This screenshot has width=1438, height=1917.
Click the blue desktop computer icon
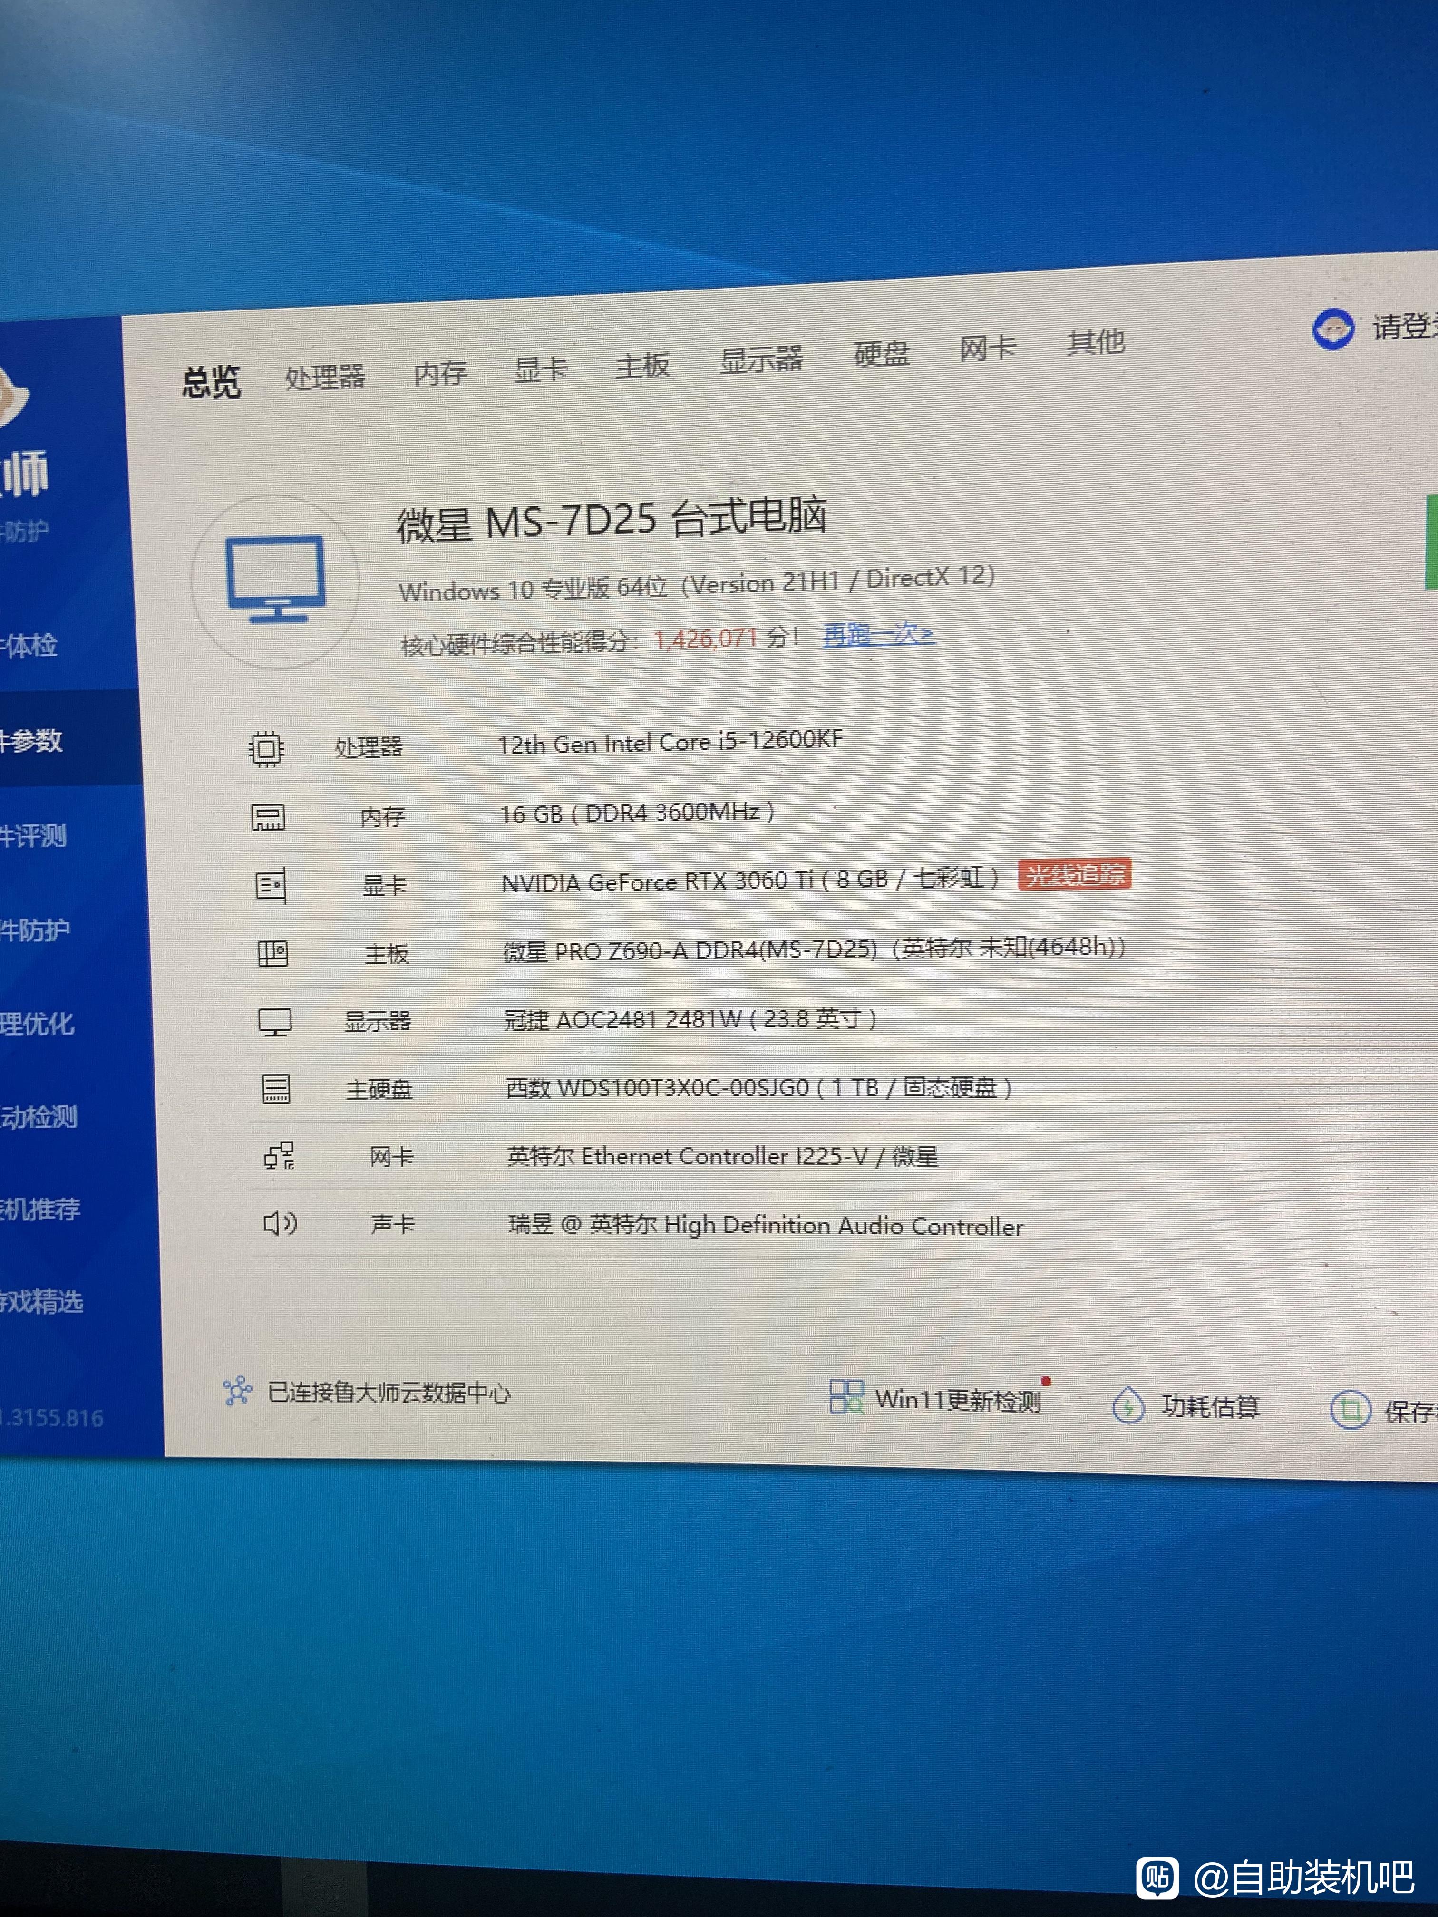(276, 579)
